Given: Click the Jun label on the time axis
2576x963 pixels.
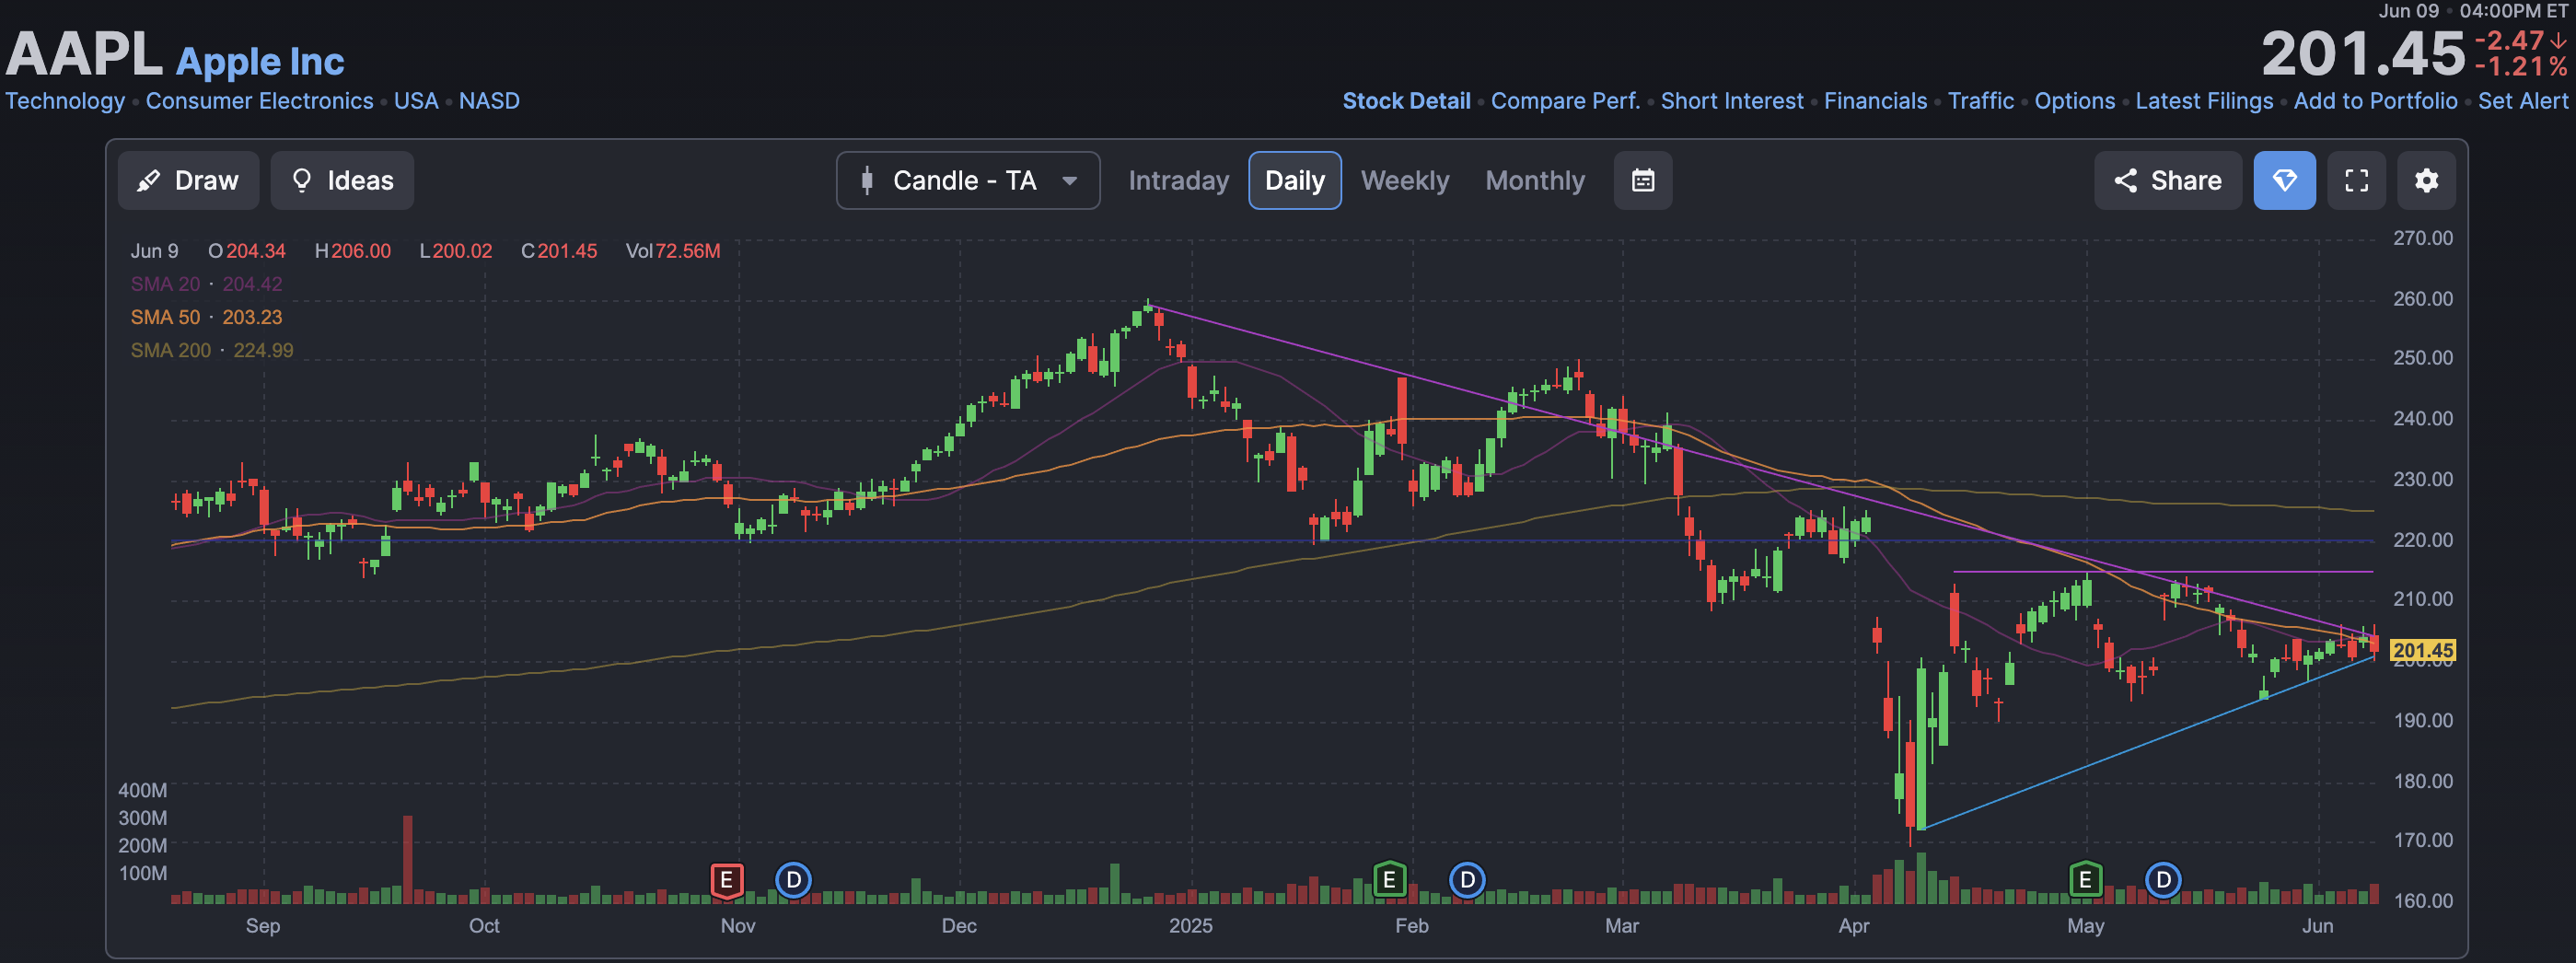Looking at the screenshot, I should 2317,925.
